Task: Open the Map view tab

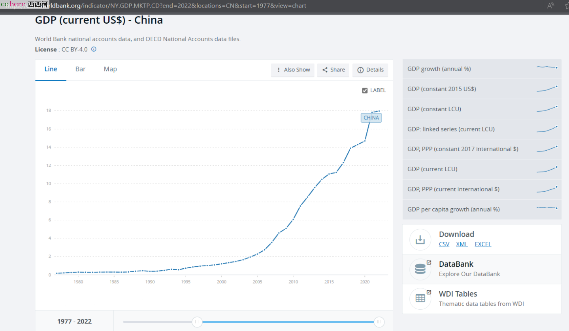Action: (110, 69)
